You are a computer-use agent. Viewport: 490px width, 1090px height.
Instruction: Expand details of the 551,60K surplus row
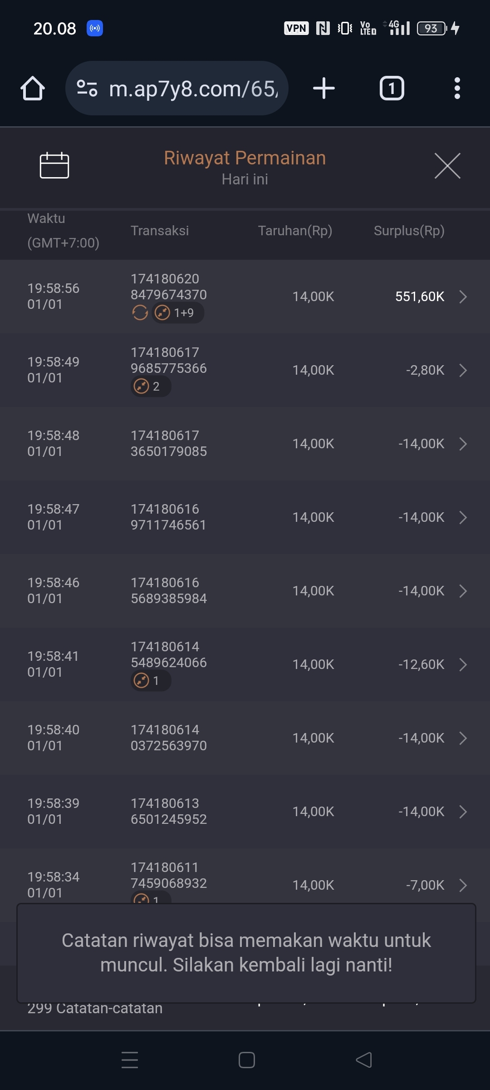click(463, 297)
